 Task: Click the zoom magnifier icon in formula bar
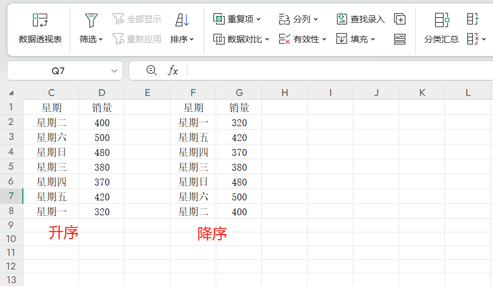(x=151, y=70)
